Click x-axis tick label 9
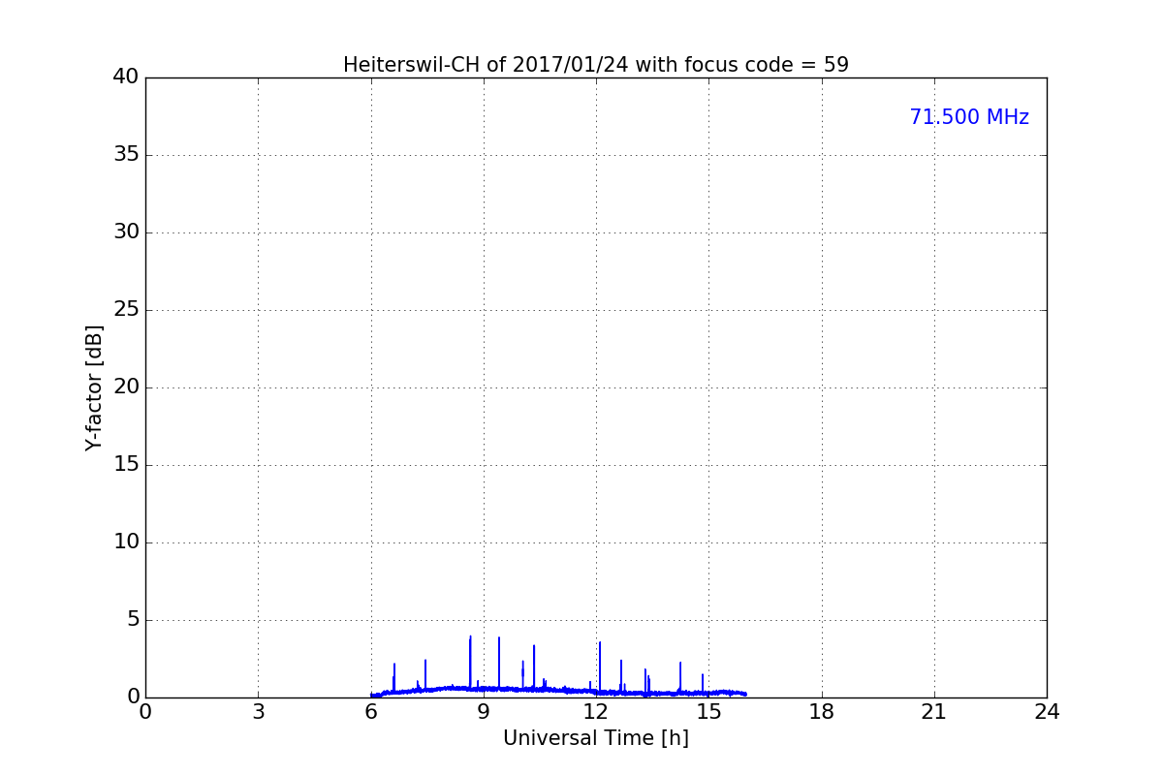1163x775 pixels. point(484,712)
